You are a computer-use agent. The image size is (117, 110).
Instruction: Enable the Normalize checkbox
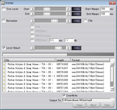click(x=4, y=21)
